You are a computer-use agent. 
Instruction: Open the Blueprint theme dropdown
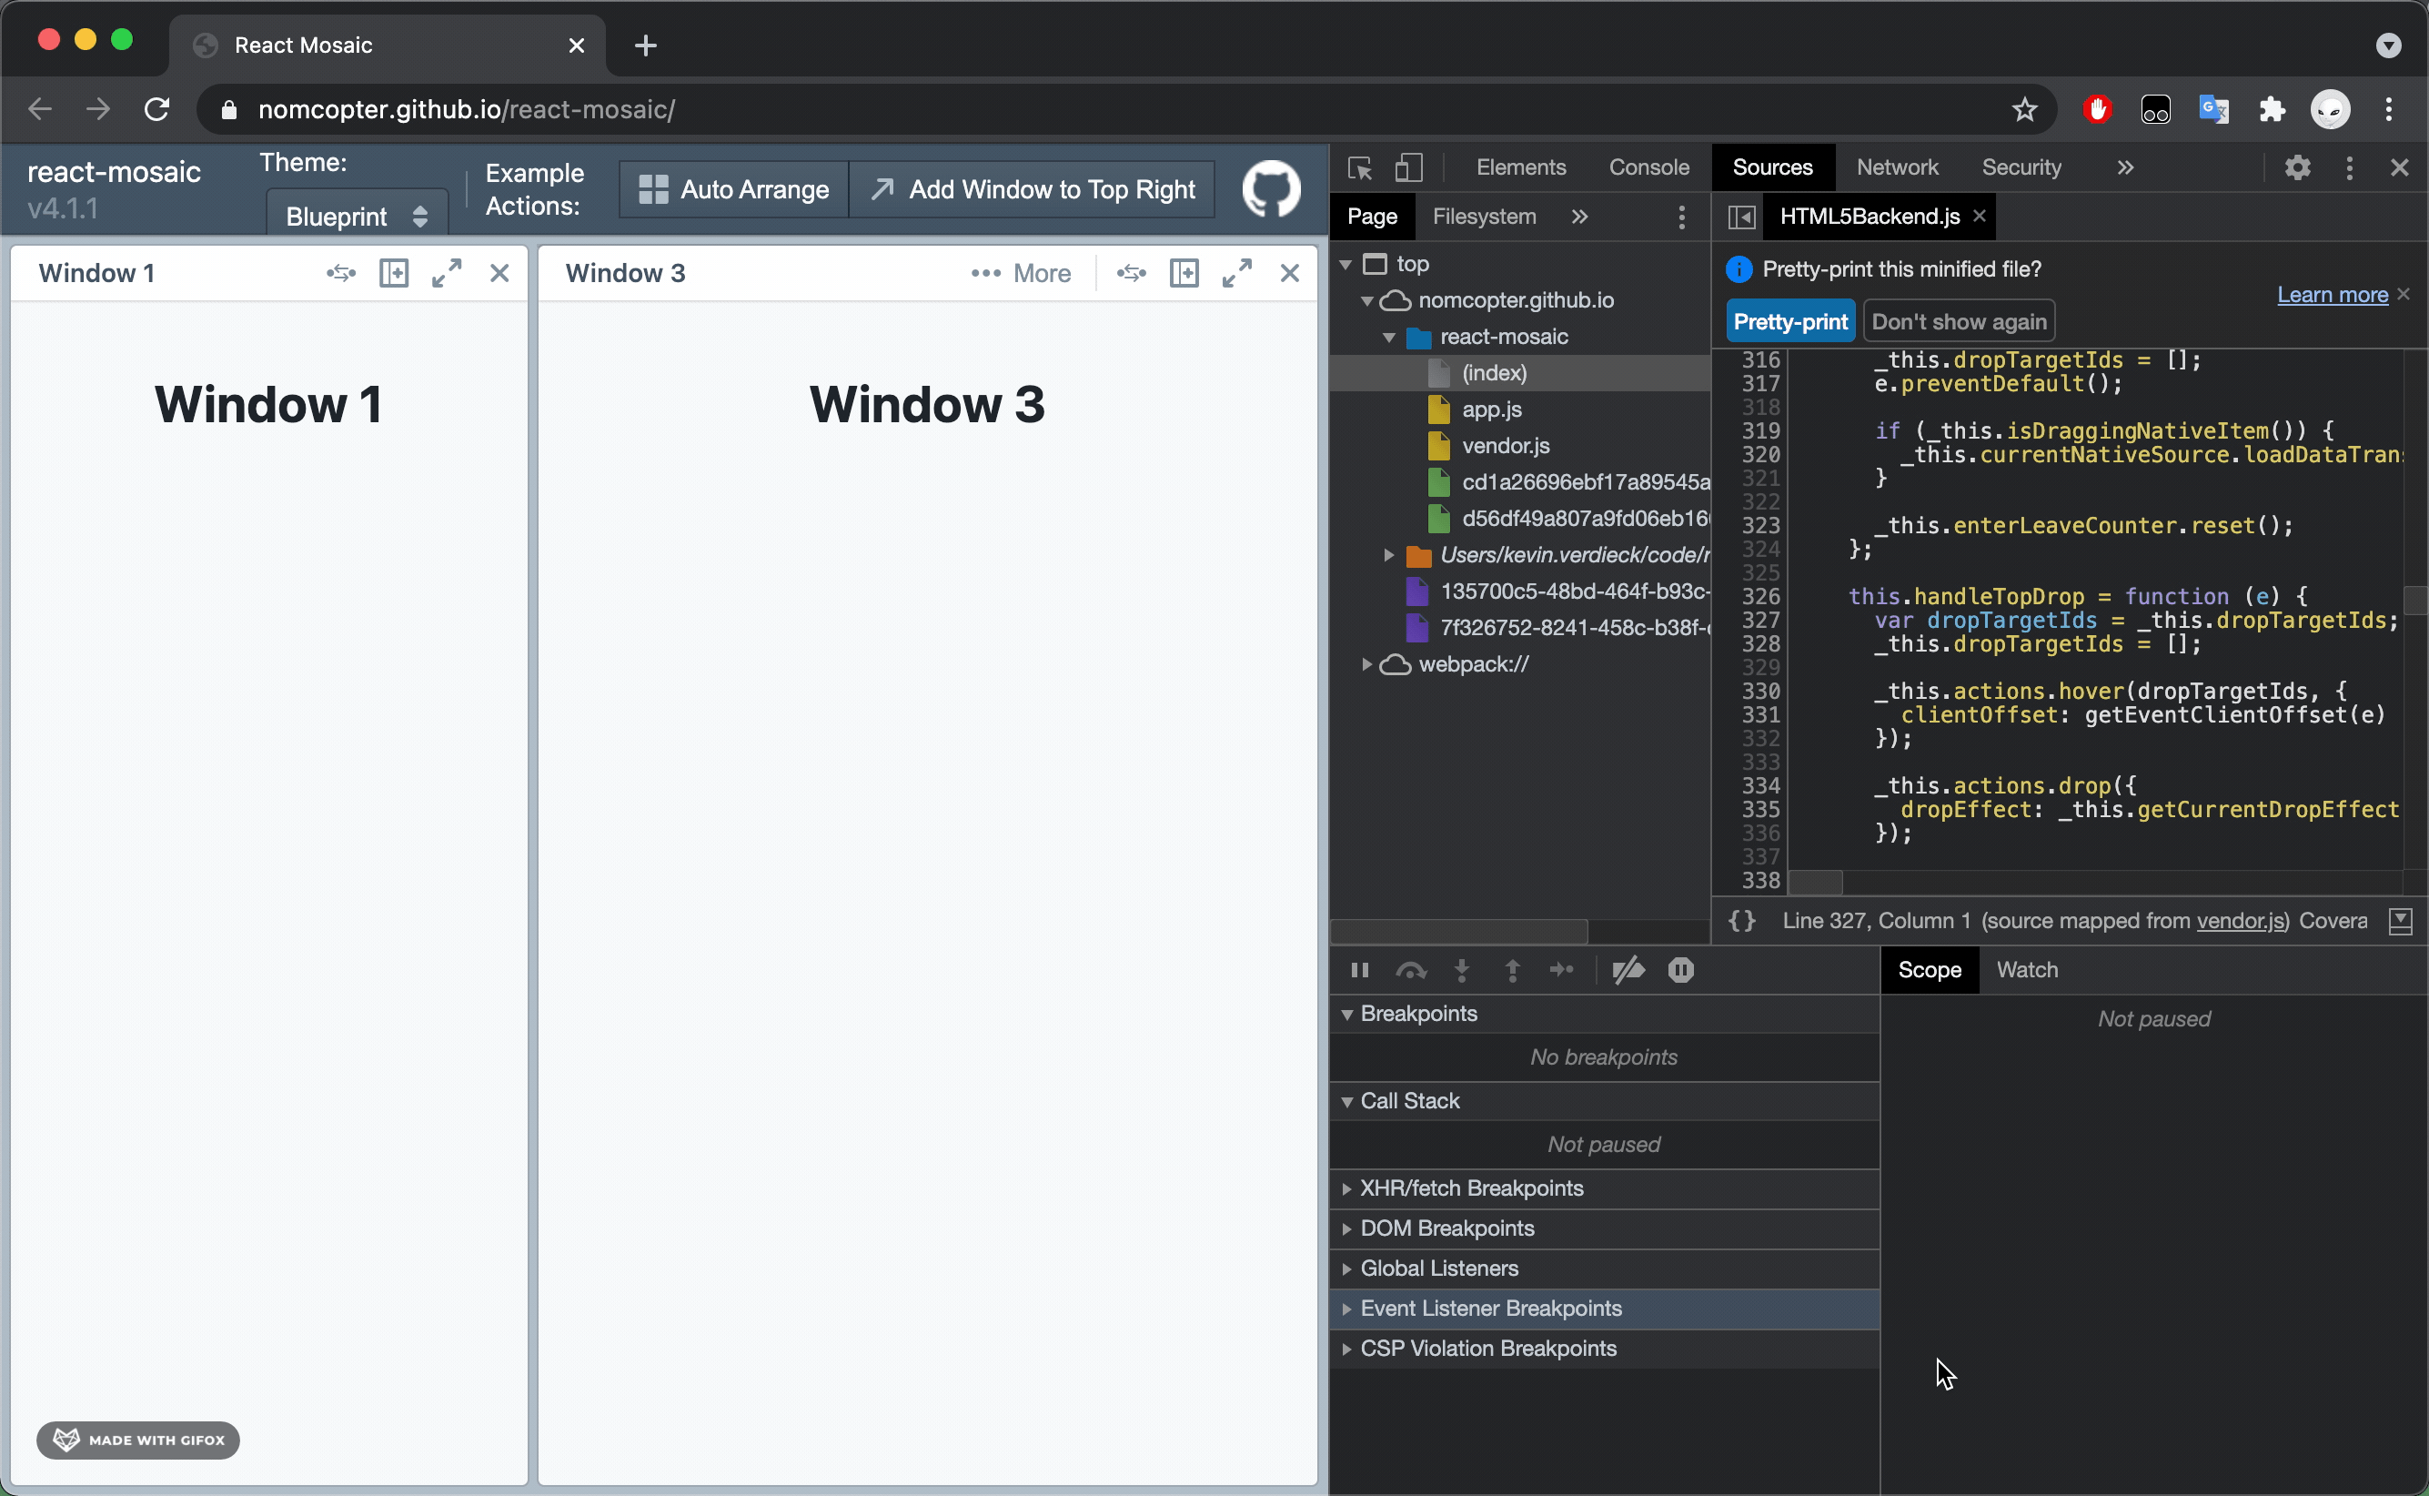pos(356,217)
